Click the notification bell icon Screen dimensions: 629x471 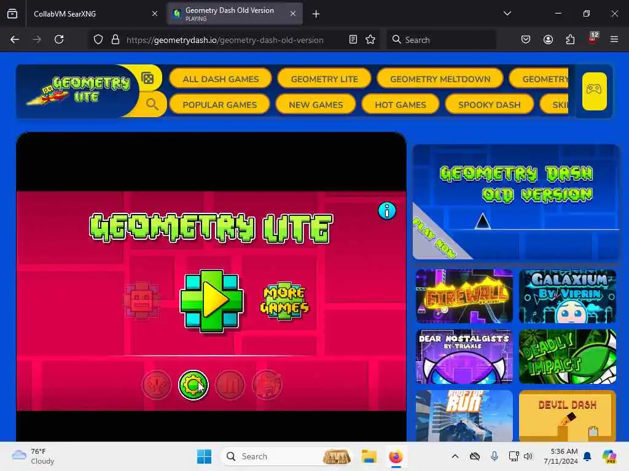pos(587,456)
